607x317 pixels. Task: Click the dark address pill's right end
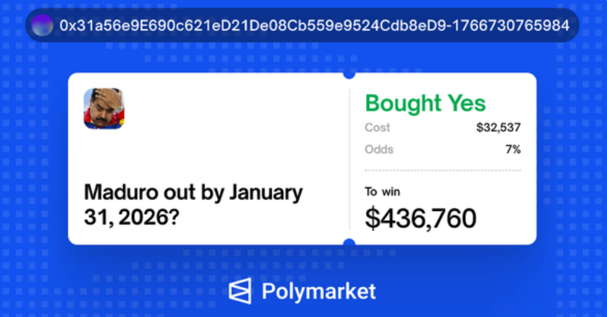(575, 25)
